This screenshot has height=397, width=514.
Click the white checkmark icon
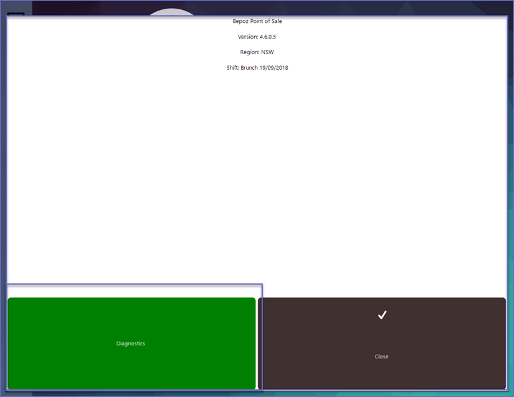(382, 315)
